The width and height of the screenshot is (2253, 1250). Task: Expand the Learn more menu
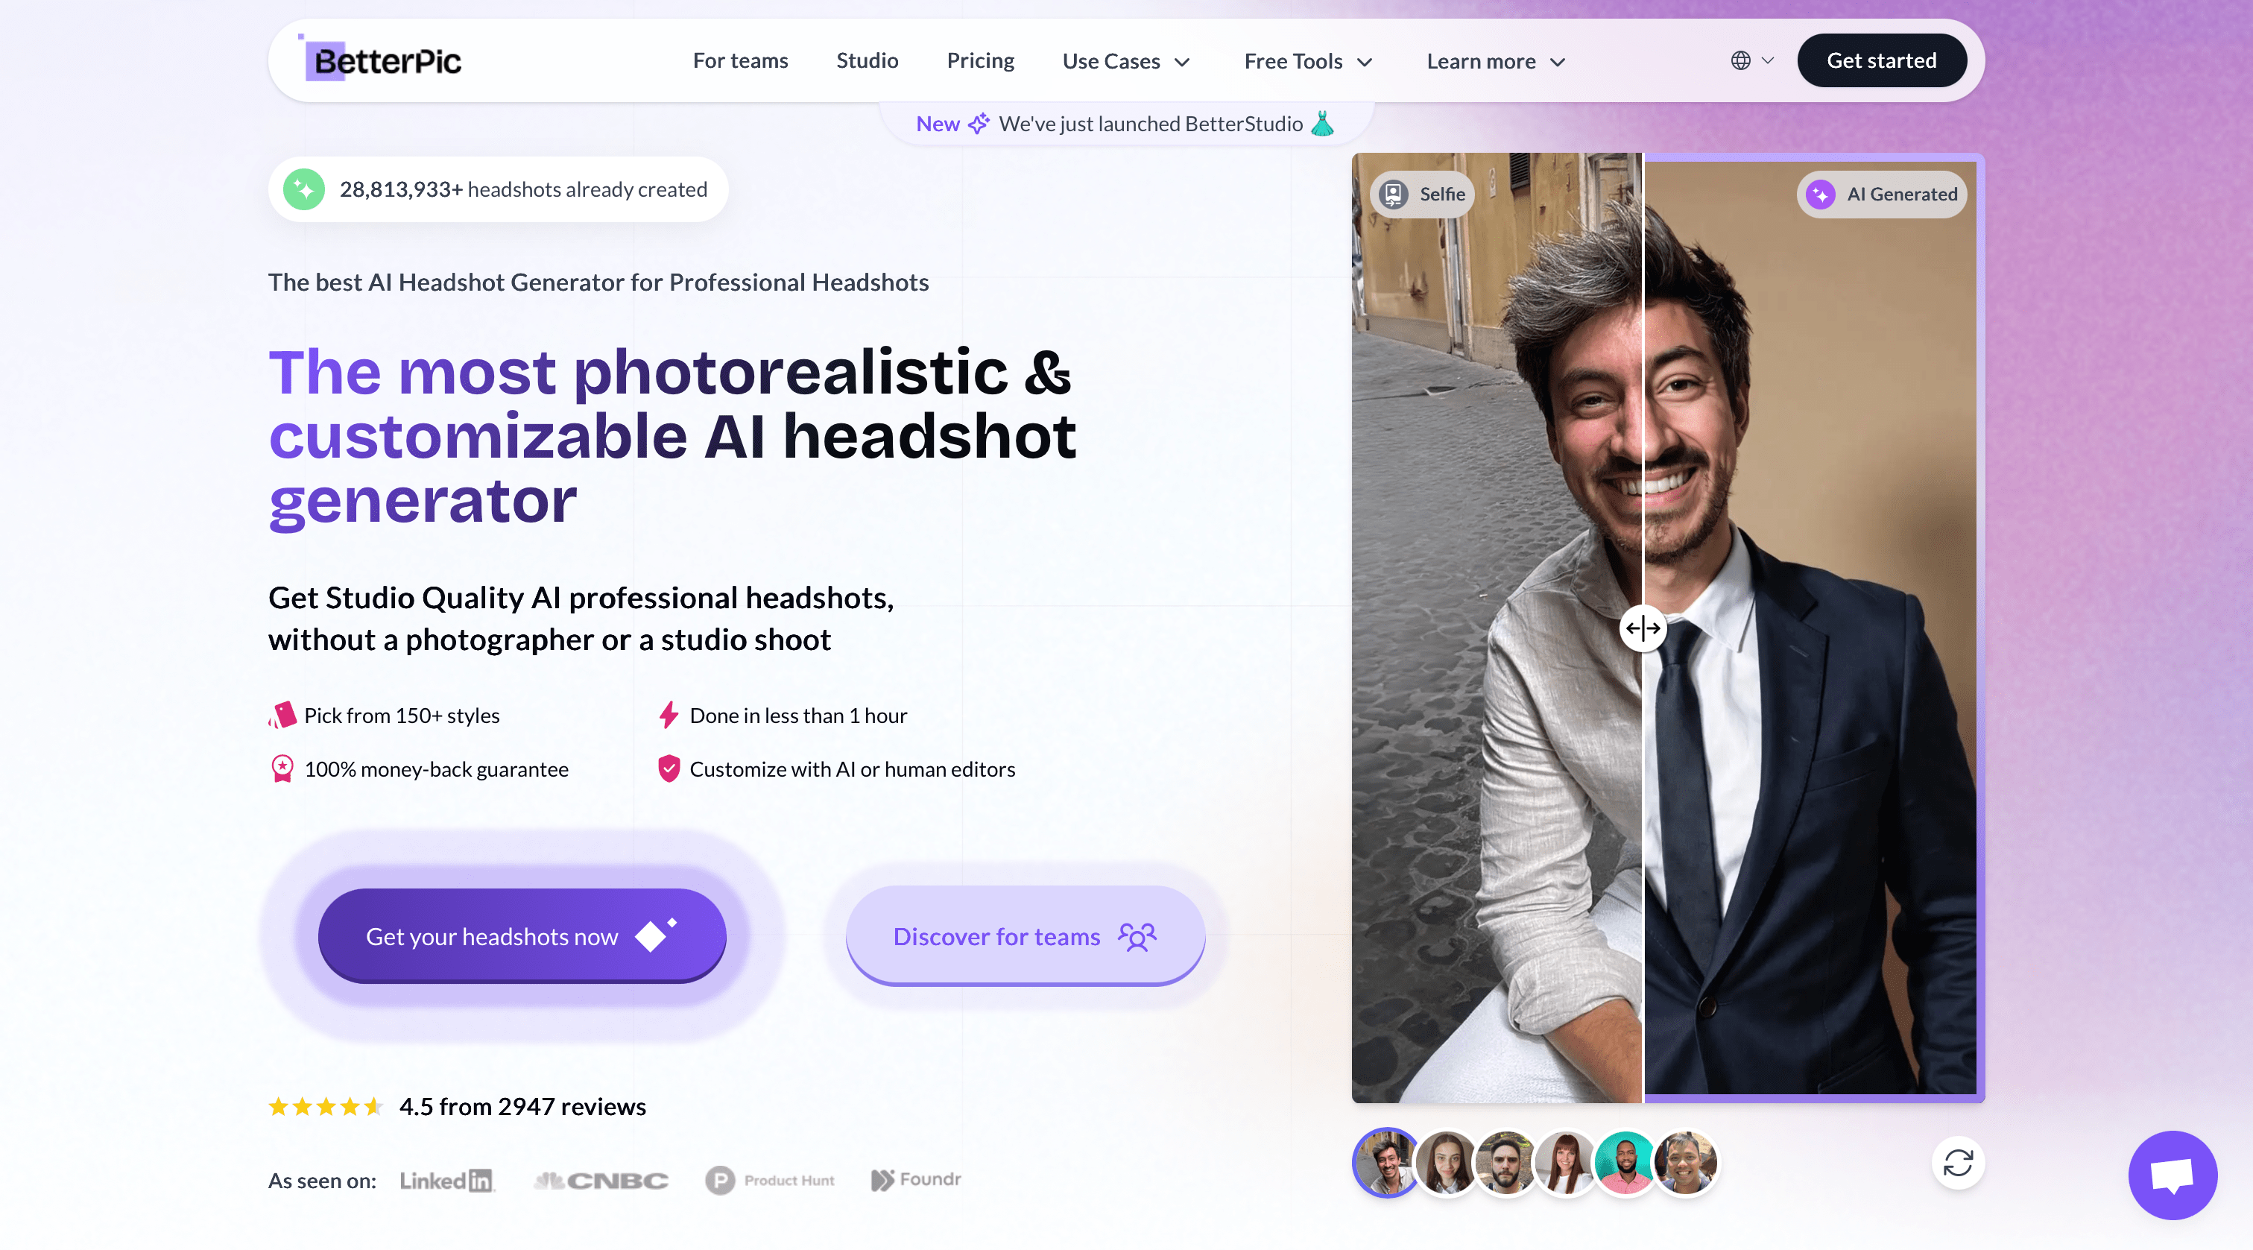click(1495, 61)
